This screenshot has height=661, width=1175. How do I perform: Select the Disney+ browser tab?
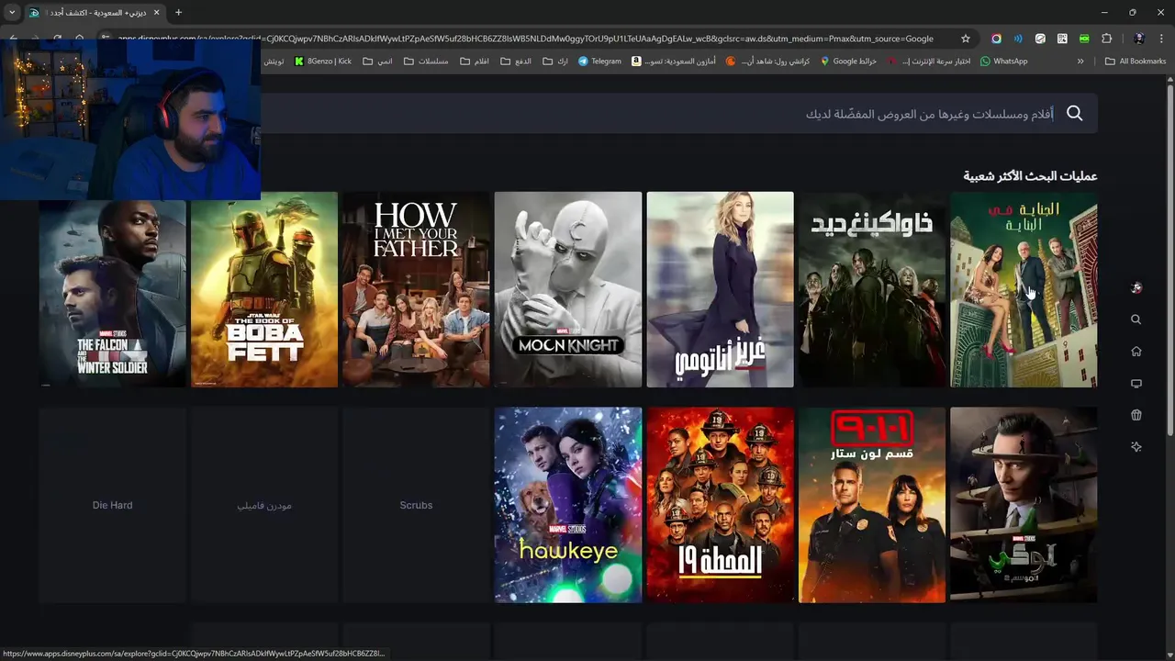(95, 13)
